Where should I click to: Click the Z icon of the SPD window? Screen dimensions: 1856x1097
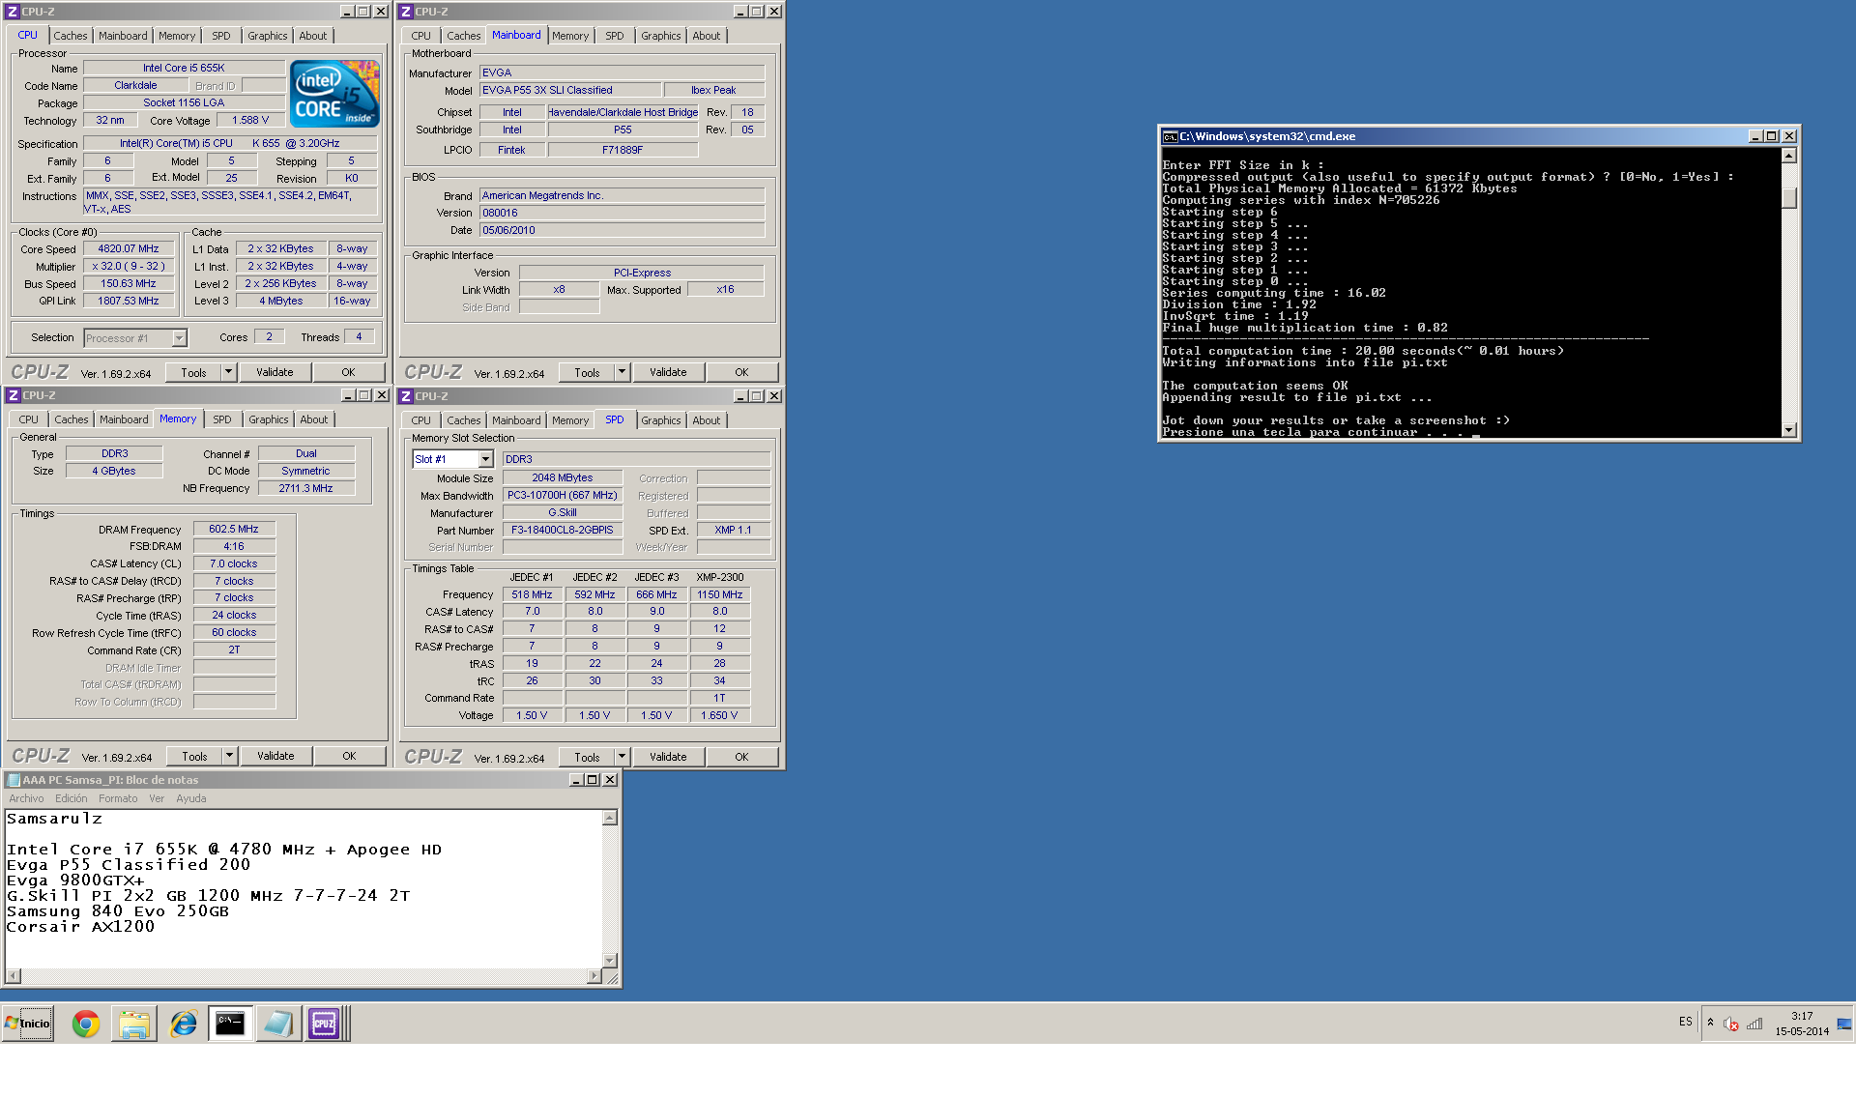(x=406, y=396)
